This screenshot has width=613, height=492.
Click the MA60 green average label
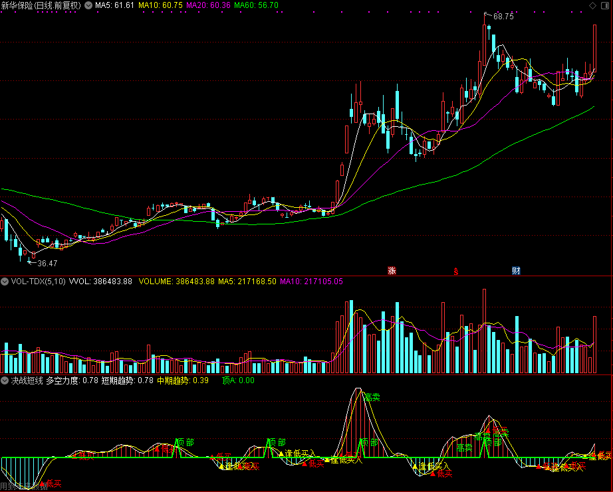256,5
